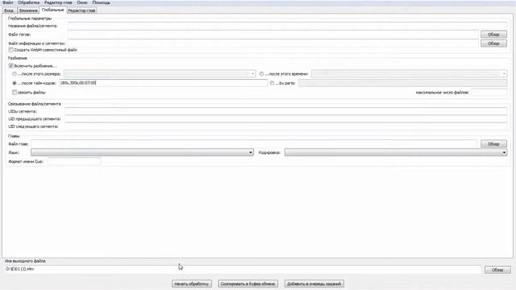Browse for segment info file with Обзор
This screenshot has height=290, width=516.
[493, 43]
